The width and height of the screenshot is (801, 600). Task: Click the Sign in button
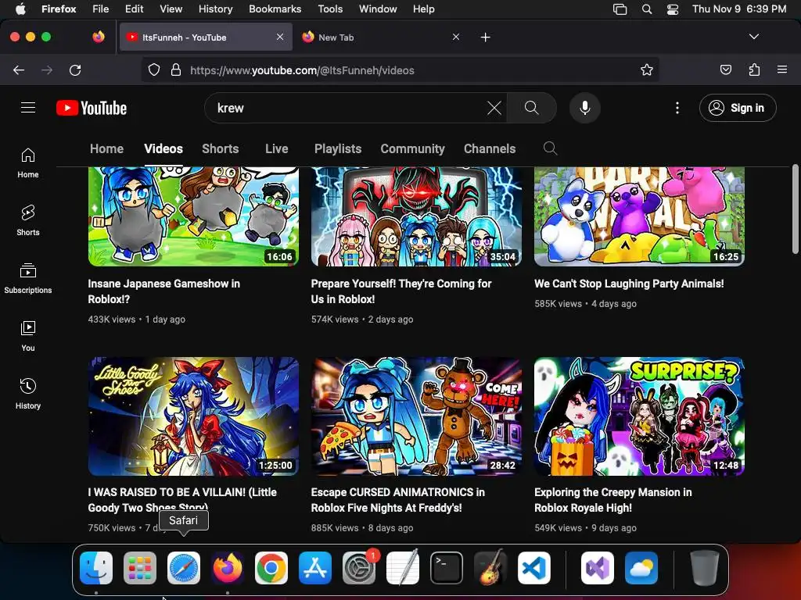pyautogui.click(x=738, y=108)
